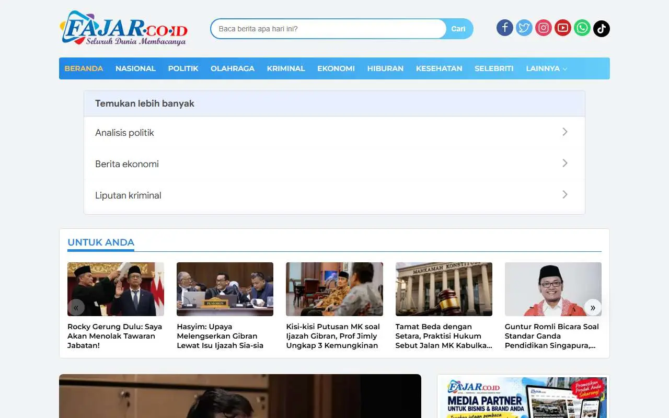Viewport: 669px width, 418px height.
Task: Show previous Untuk Anda articles
Action: click(76, 307)
